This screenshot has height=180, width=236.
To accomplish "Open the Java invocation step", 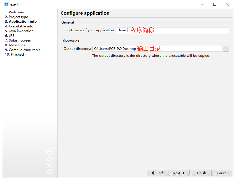I will (19, 31).
